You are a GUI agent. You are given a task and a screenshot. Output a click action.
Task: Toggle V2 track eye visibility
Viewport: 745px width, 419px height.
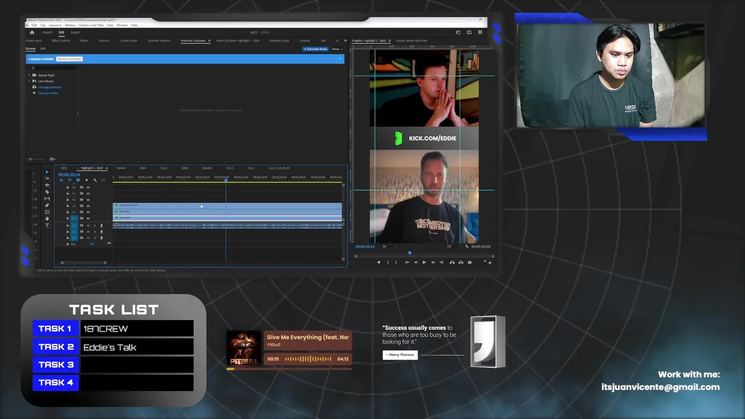coord(88,212)
